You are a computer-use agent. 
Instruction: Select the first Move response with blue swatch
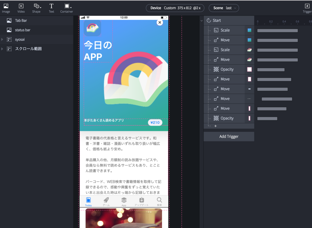tap(229, 40)
